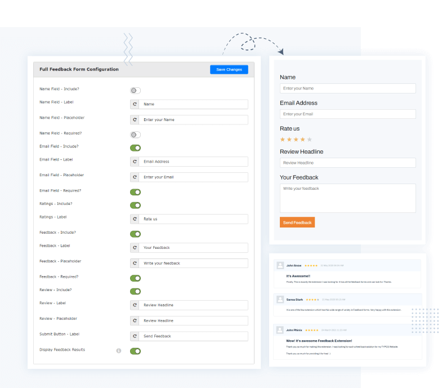Screen dimensions: 442x388
Task: Click reset icon beside Name Field Placeholder
Action: coord(135,120)
